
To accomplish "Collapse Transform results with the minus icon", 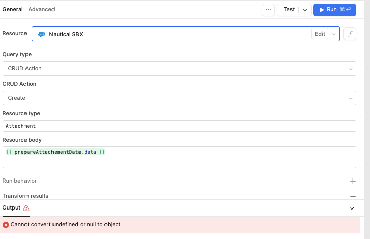I will 352,196.
